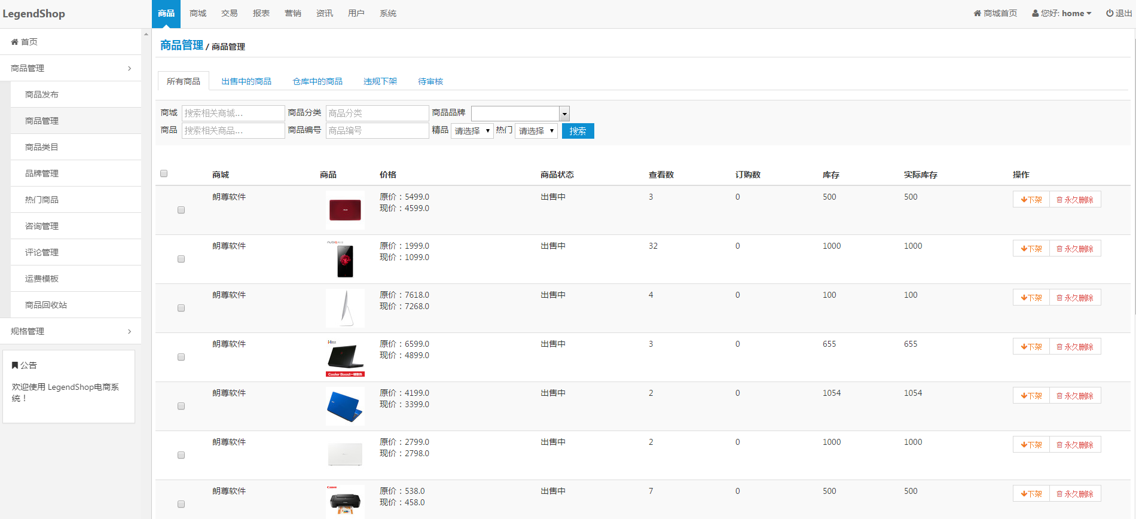Image resolution: width=1136 pixels, height=519 pixels.
Task: Open the 报表 top menu
Action: point(261,13)
